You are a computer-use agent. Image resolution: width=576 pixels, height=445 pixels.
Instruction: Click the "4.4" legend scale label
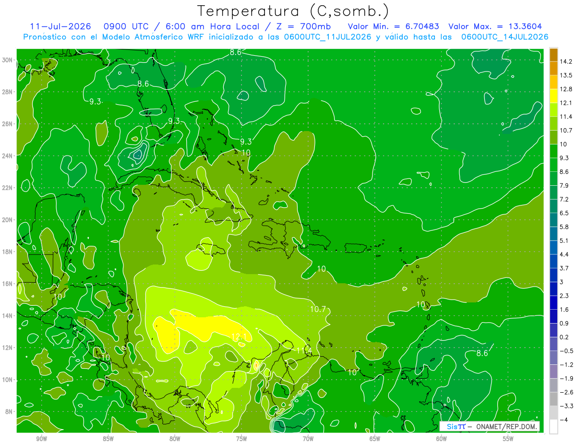pyautogui.click(x=564, y=254)
